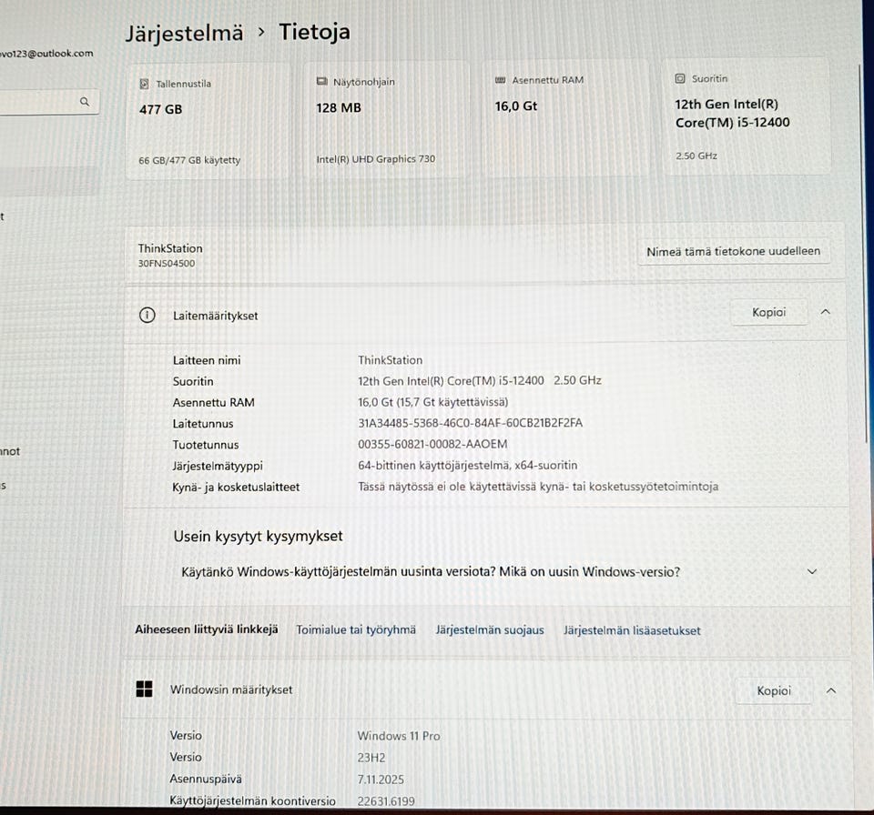
Task: Click the model number 30FNS04500
Action: tap(167, 264)
